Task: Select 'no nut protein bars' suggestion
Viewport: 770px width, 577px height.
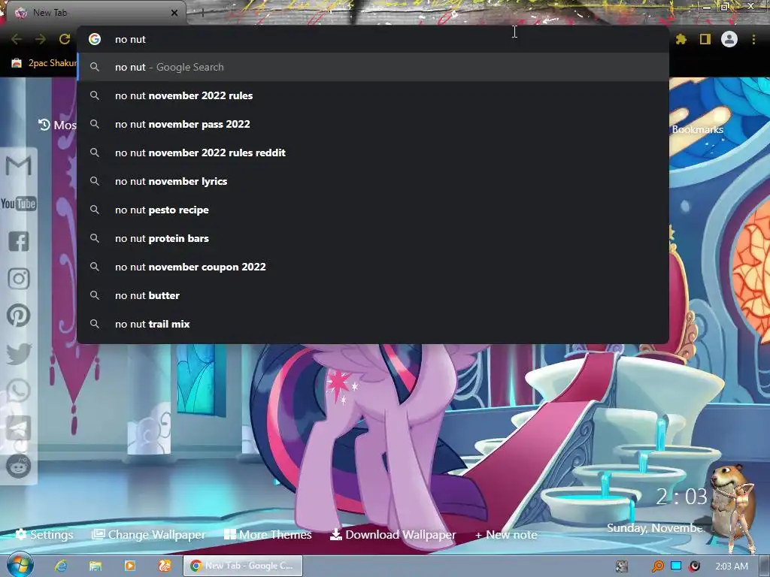Action: point(373,238)
